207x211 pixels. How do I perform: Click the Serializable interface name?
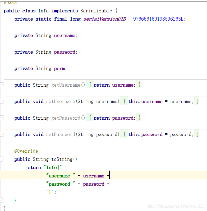coord(96,11)
